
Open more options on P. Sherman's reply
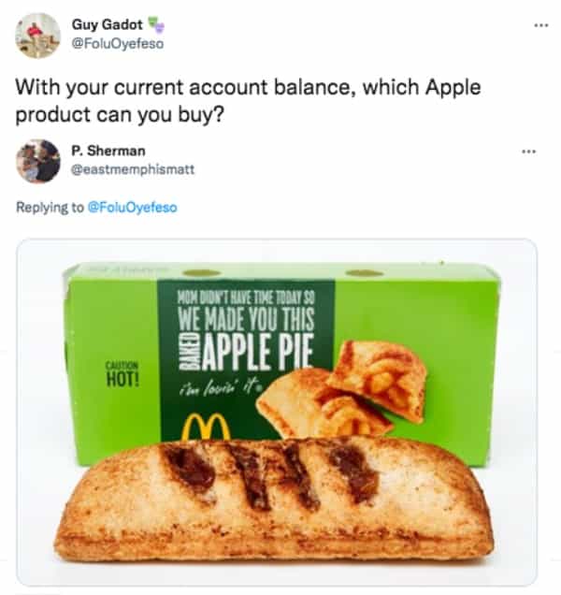coord(530,152)
